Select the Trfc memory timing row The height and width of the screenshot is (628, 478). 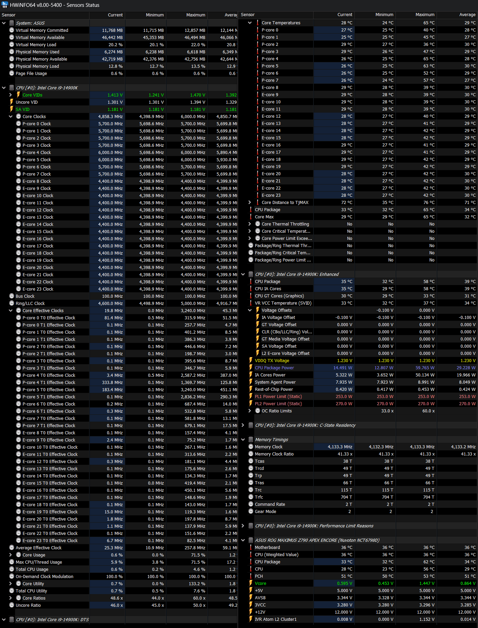pyautogui.click(x=358, y=497)
